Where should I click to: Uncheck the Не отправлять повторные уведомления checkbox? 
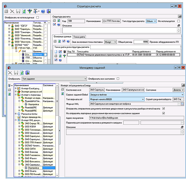(x=164, y=113)
